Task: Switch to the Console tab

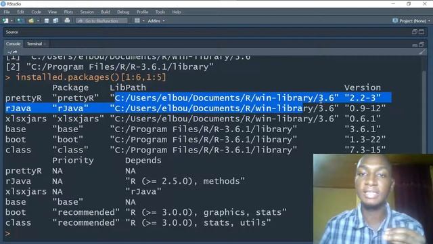Action: point(14,43)
